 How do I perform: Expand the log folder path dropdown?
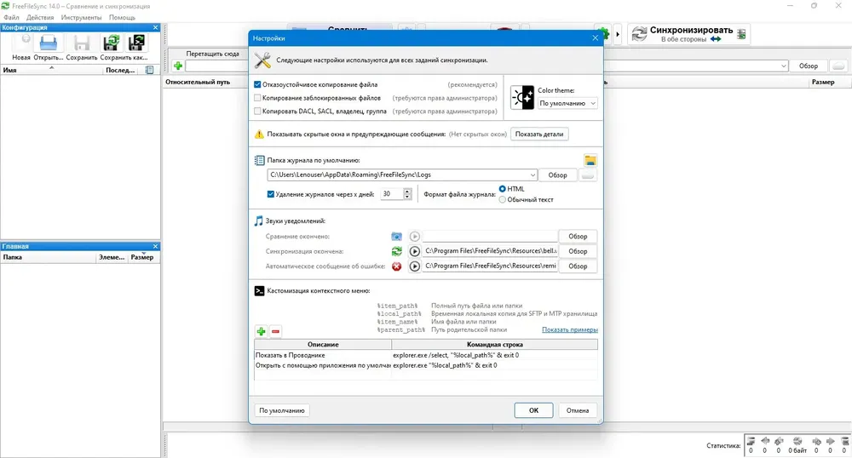pos(532,175)
